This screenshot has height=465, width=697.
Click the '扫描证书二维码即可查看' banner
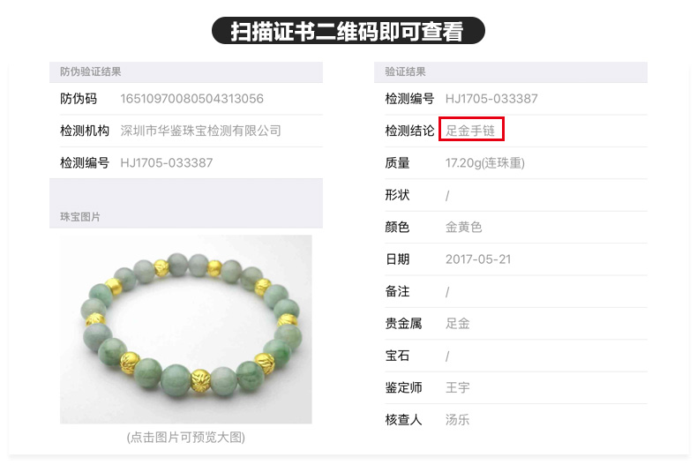[348, 31]
